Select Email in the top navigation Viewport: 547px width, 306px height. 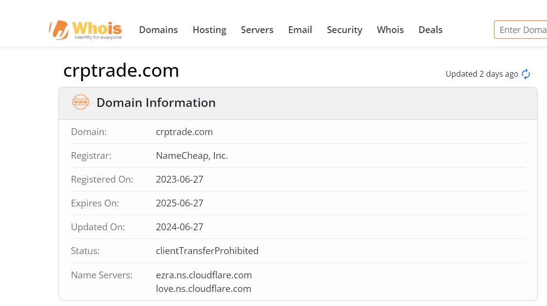tap(300, 30)
